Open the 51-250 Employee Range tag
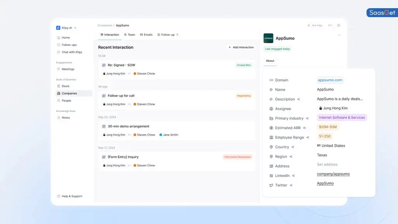The height and width of the screenshot is (224, 398). 325,136
